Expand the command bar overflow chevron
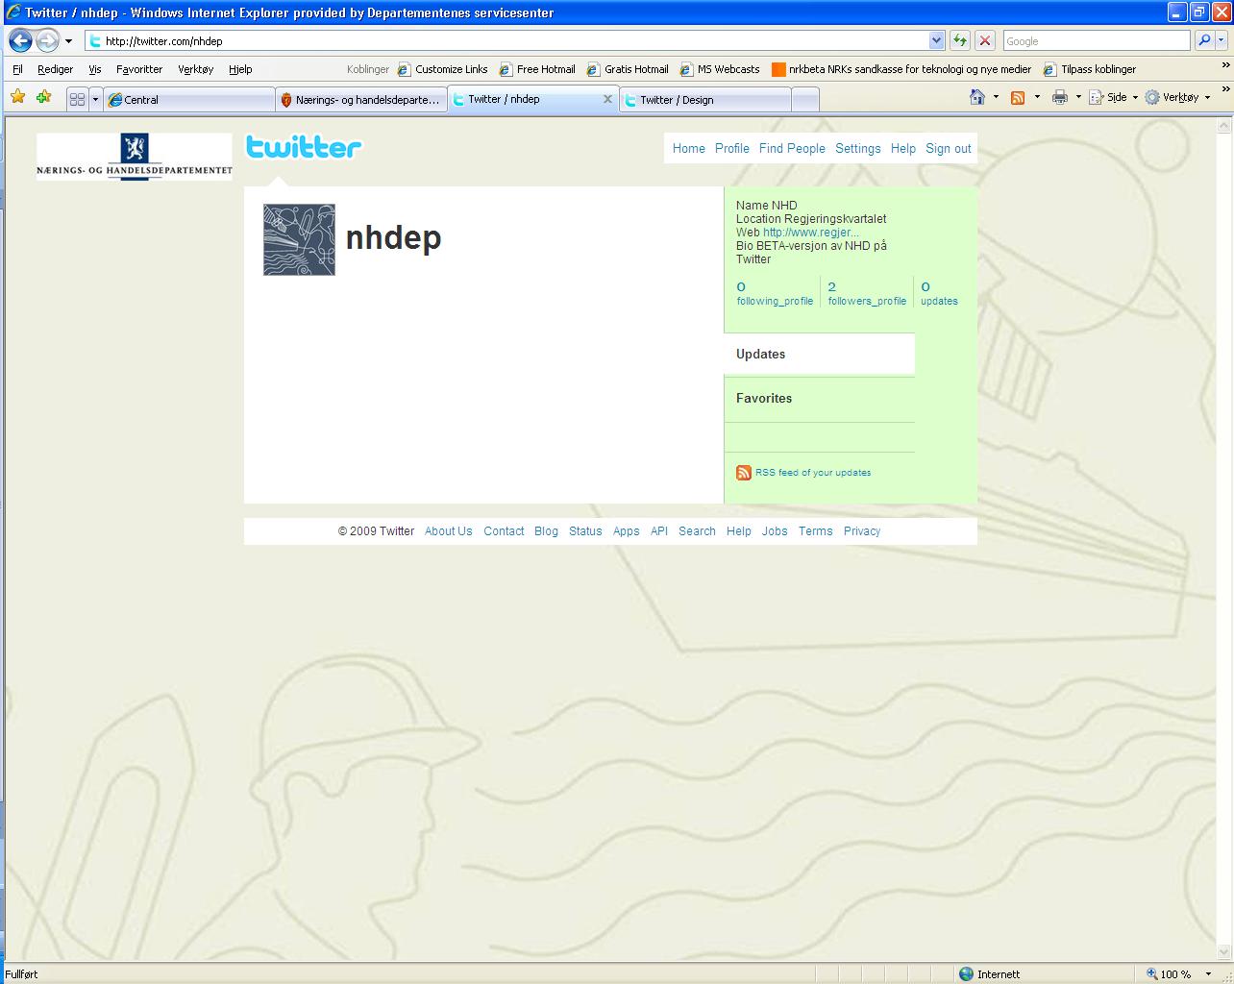This screenshot has height=984, width=1234. pos(1225,88)
